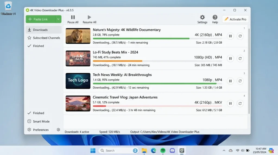
Task: Restart Nature's Majesty download with refresh icon
Action: point(240,36)
